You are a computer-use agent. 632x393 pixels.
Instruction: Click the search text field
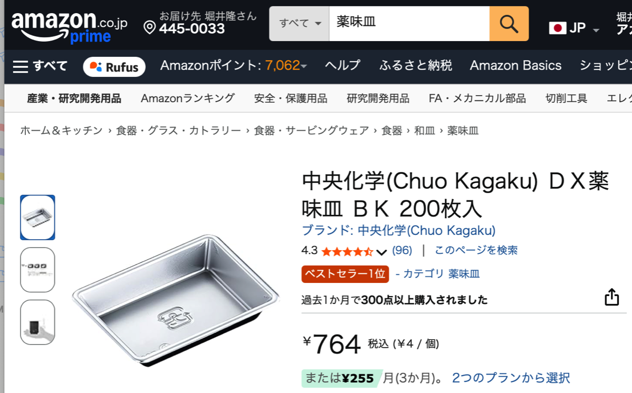409,24
